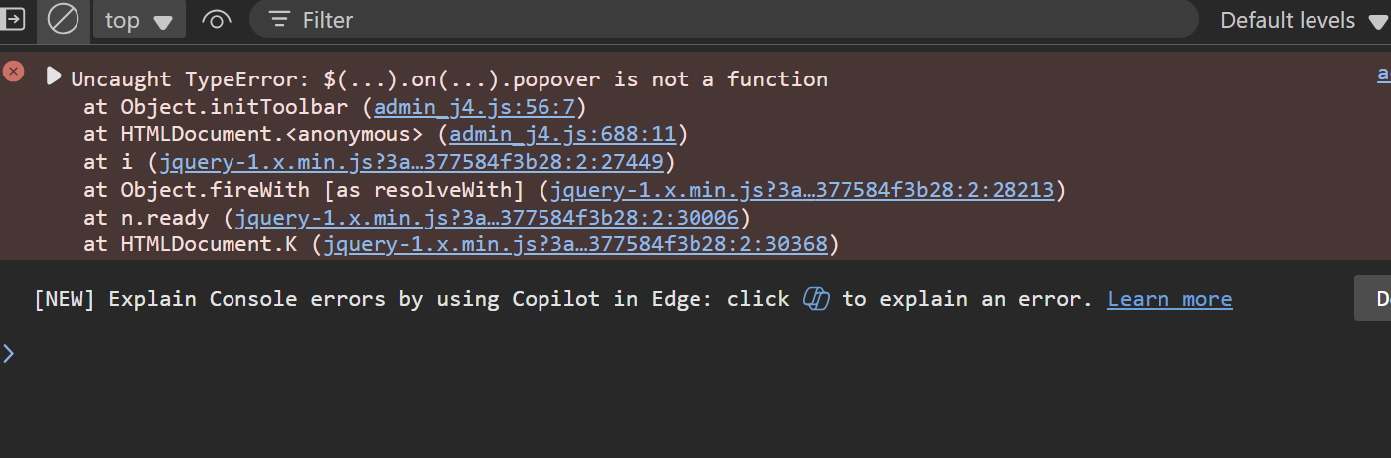Select the Uncaught TypeError message text
Screen dimensions: 1391x458
(448, 78)
